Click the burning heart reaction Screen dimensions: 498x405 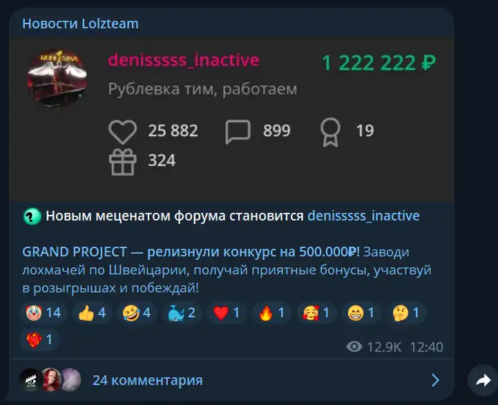tap(39, 339)
